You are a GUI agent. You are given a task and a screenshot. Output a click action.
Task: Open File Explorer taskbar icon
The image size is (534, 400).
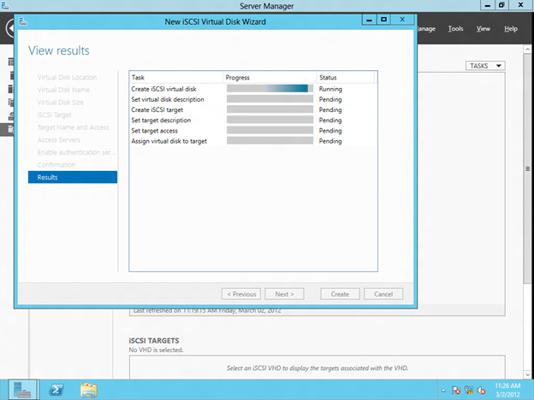click(x=89, y=389)
